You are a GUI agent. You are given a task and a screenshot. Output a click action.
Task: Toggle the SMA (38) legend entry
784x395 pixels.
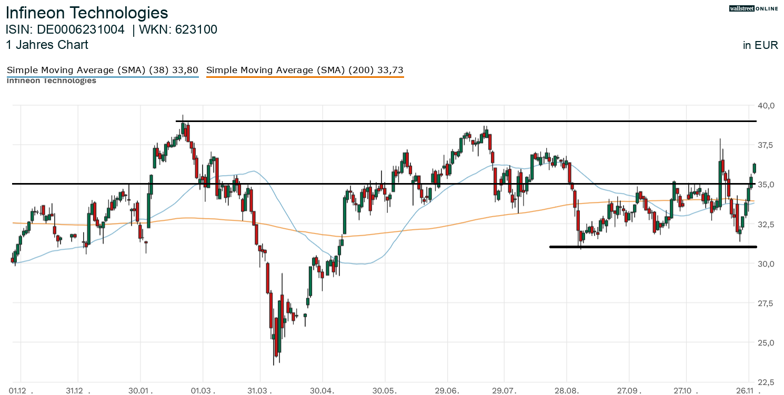(x=102, y=70)
